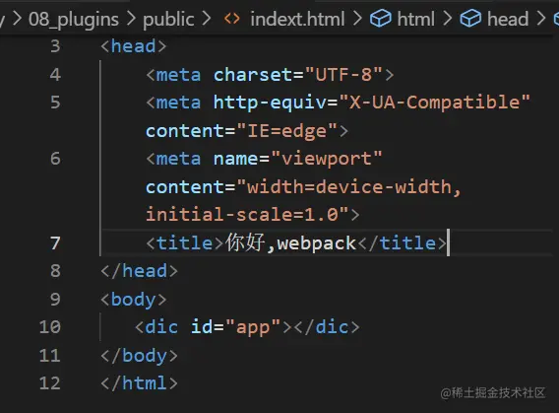Click the X-UA-Compatible attribute value
Screen dimensions: 559x413
click(434, 103)
